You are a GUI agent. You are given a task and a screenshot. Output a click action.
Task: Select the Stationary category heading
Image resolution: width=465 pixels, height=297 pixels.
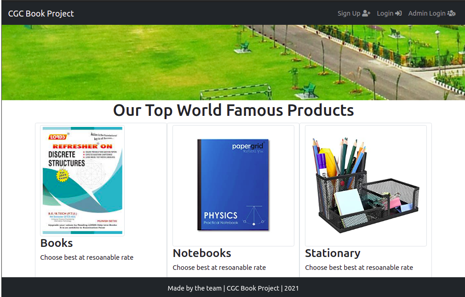[333, 253]
